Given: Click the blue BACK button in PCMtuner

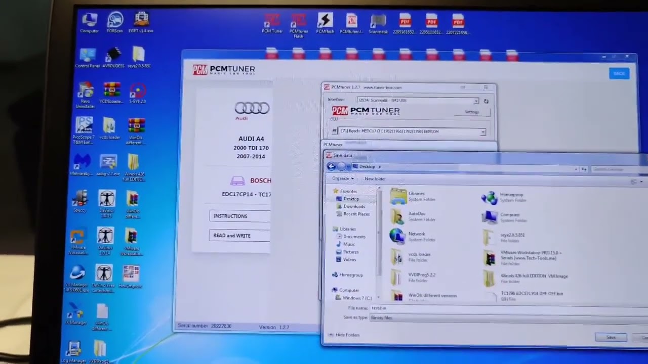Looking at the screenshot, I should [x=619, y=74].
